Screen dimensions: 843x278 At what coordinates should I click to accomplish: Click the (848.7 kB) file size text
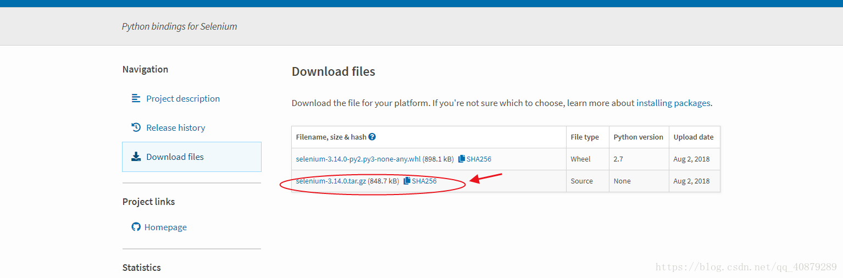pos(384,181)
